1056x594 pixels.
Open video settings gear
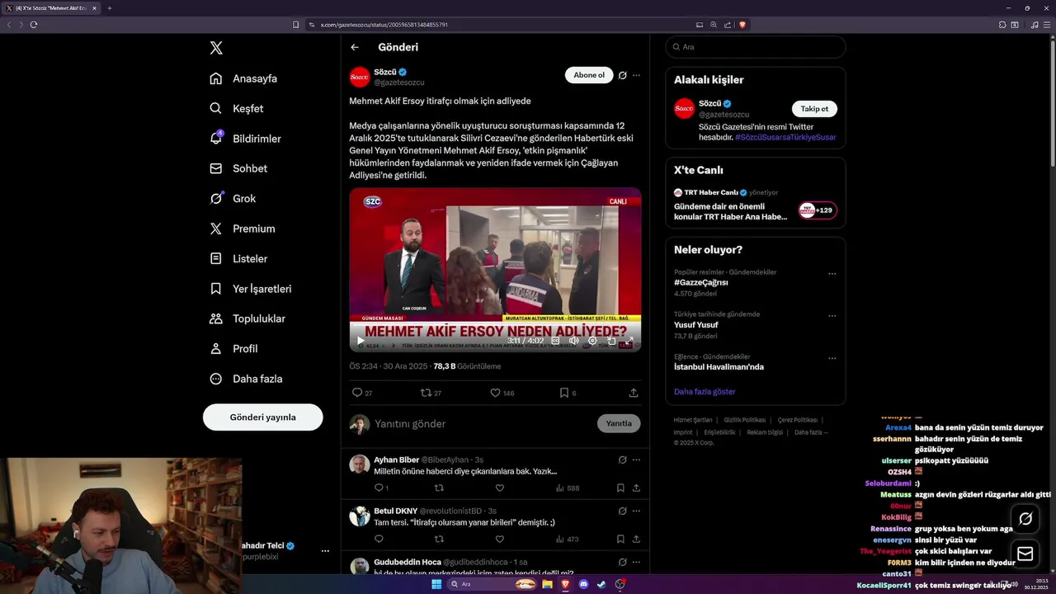[x=592, y=341]
